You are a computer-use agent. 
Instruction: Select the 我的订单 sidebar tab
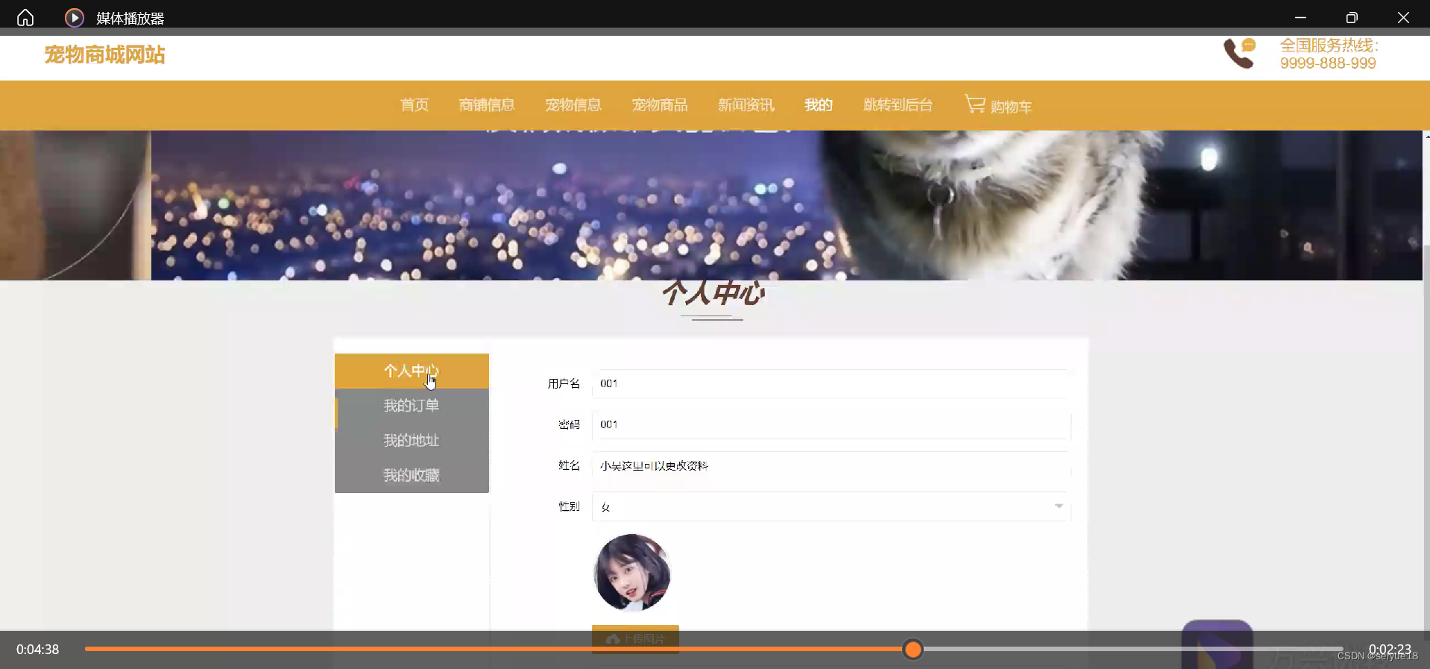tap(412, 406)
